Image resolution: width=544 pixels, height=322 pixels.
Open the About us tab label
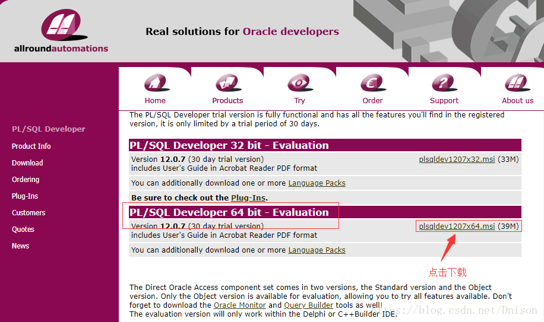tap(518, 101)
